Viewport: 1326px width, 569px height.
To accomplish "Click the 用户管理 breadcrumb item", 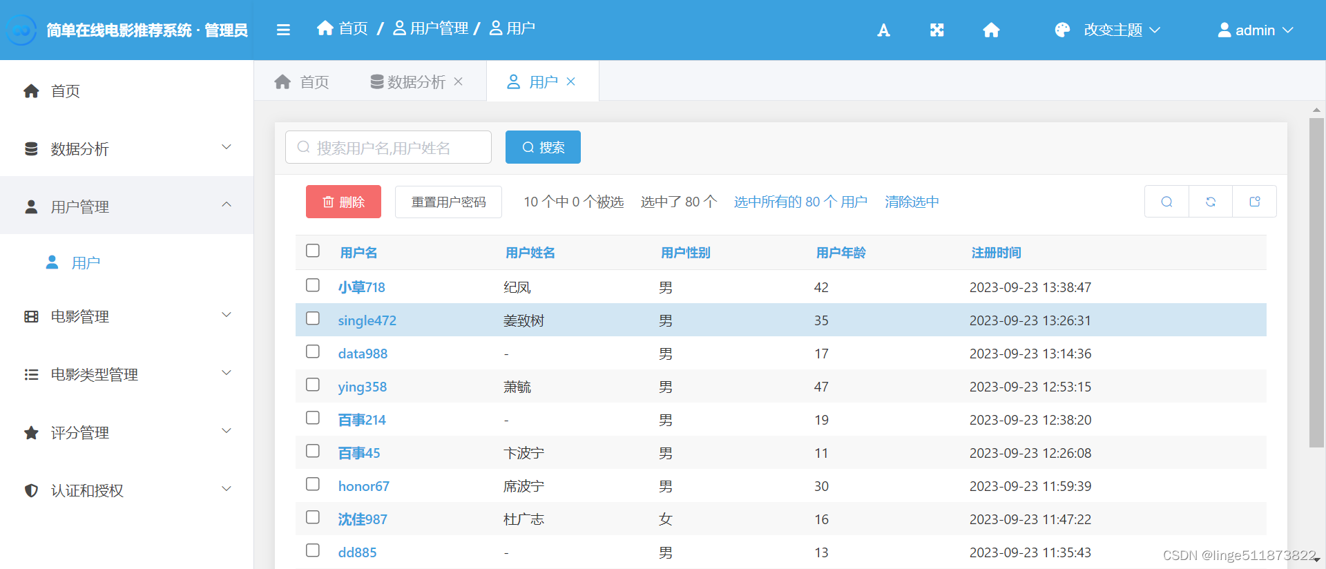I will pos(431,28).
